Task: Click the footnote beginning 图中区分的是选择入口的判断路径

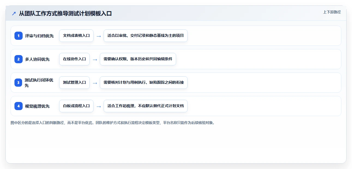Action: click(113, 123)
